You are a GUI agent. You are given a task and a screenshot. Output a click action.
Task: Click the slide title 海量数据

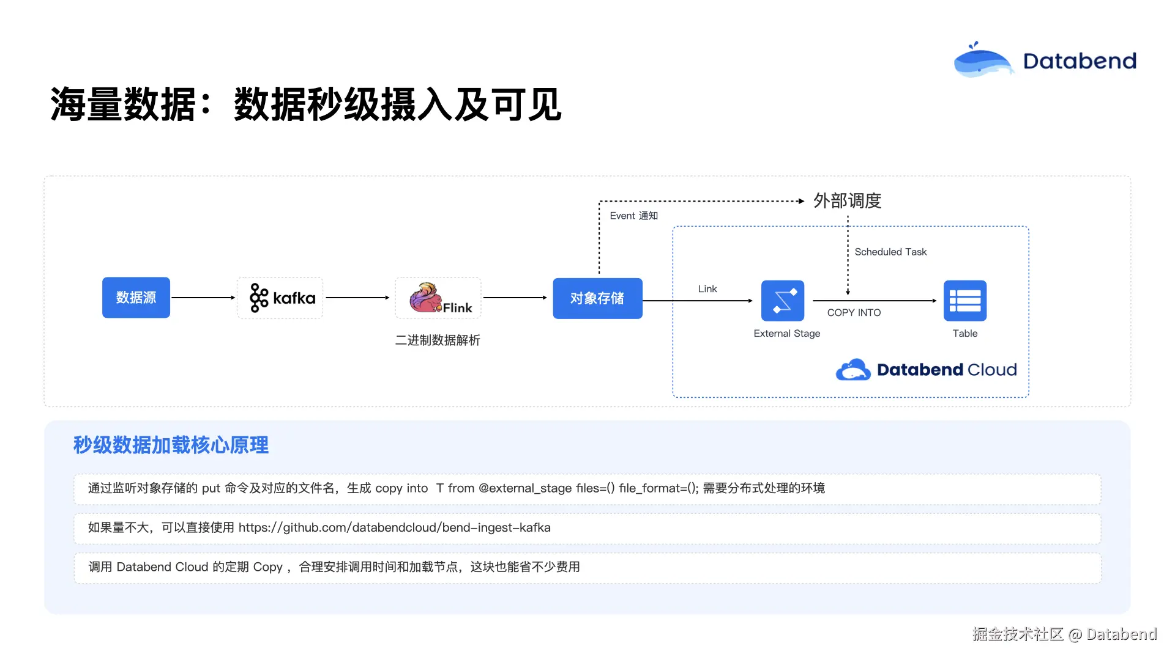coord(122,105)
